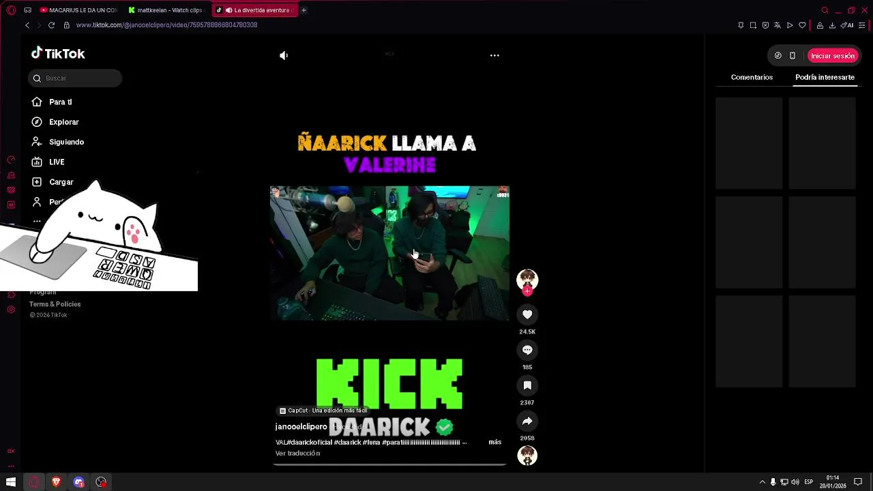
Task: Switch to mattkeelan Watch clips browser tab
Action: tap(166, 10)
